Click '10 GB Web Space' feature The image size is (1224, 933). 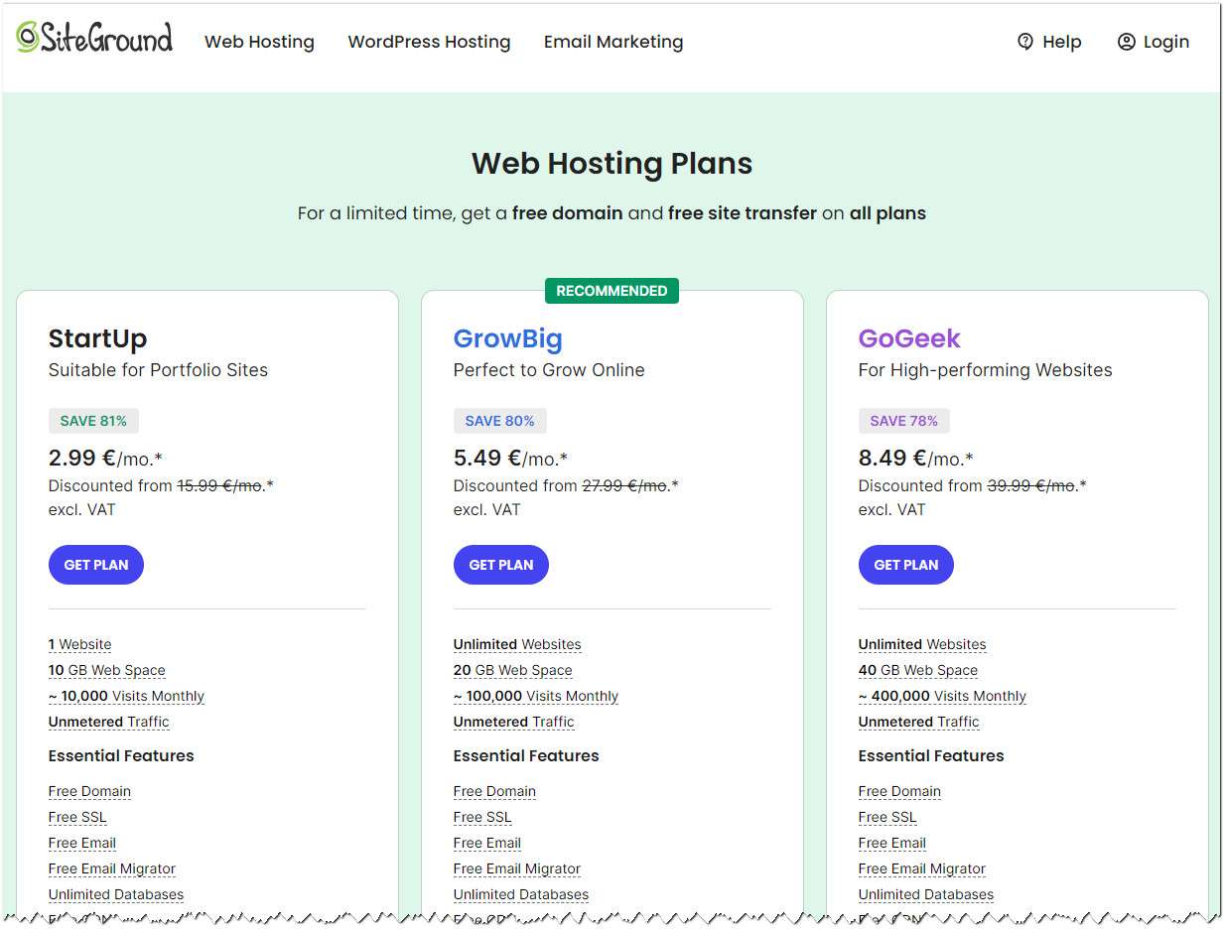click(x=107, y=670)
